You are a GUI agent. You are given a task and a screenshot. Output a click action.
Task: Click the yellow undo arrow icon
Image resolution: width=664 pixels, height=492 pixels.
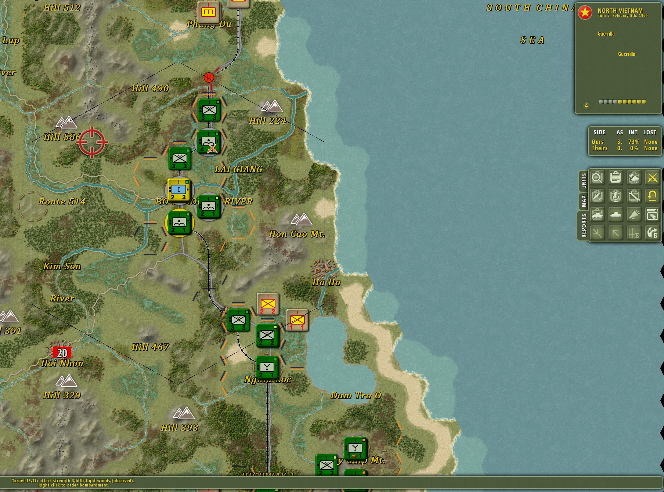pyautogui.click(x=652, y=196)
